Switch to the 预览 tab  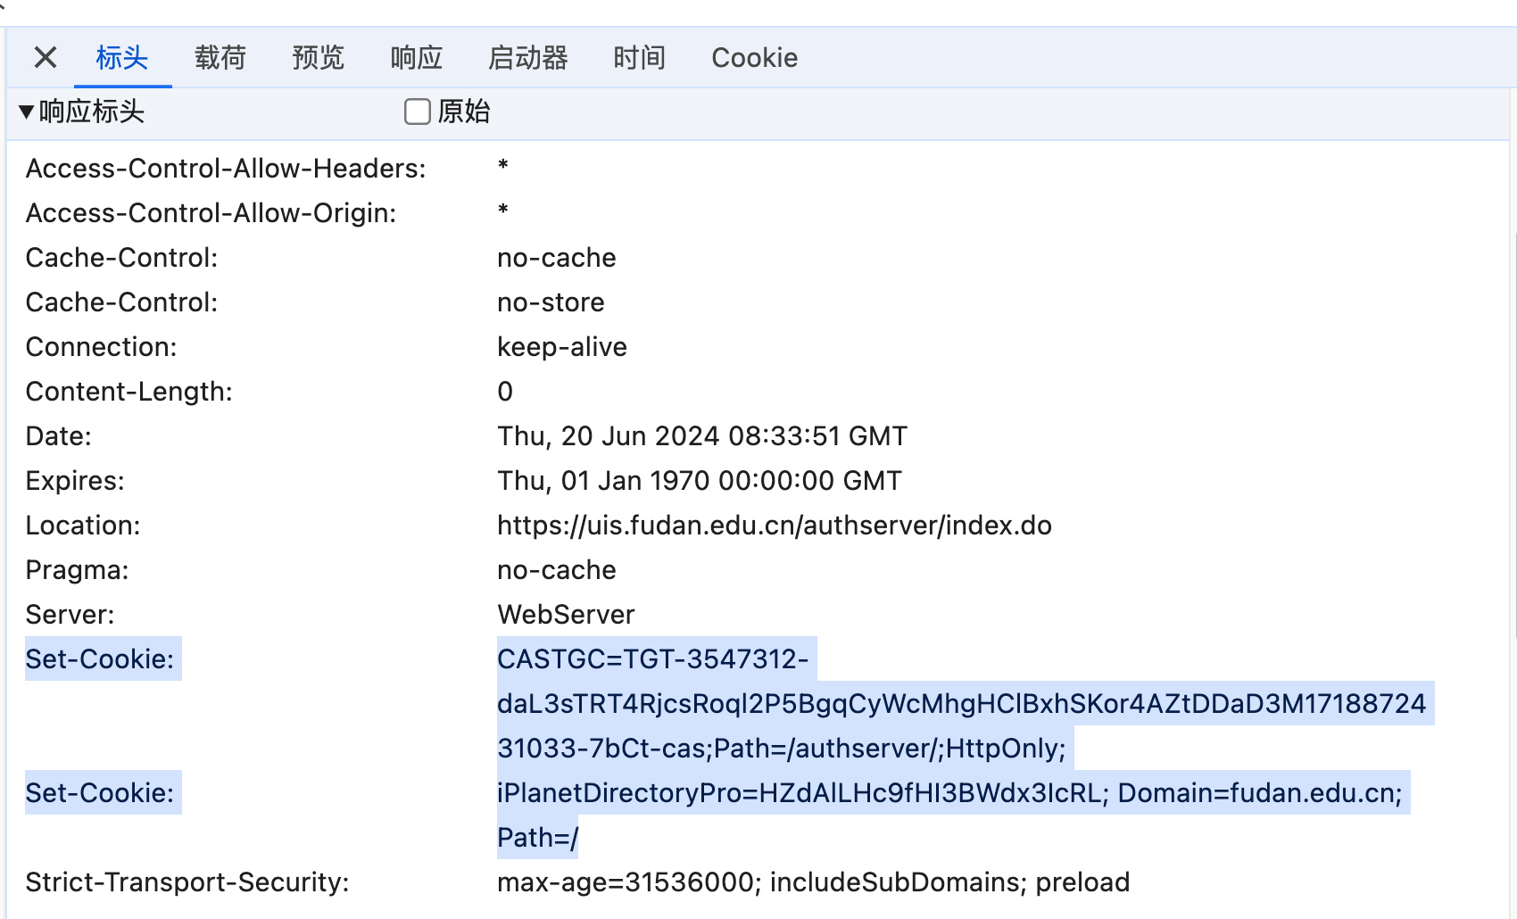click(319, 58)
